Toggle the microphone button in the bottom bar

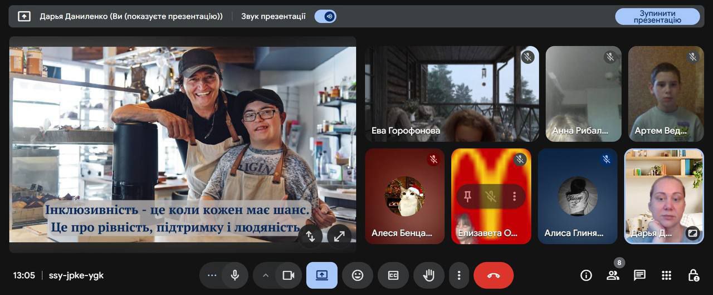coord(235,276)
